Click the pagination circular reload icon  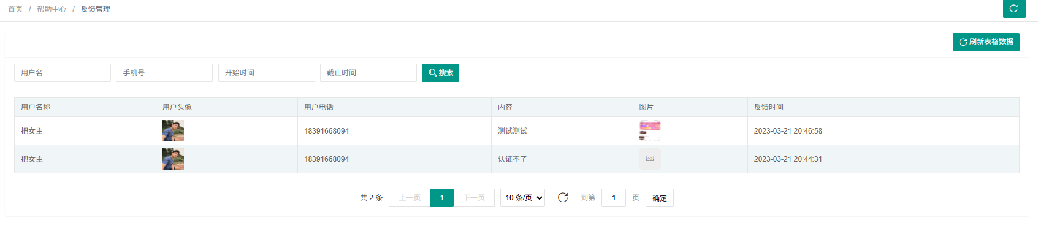coord(563,197)
